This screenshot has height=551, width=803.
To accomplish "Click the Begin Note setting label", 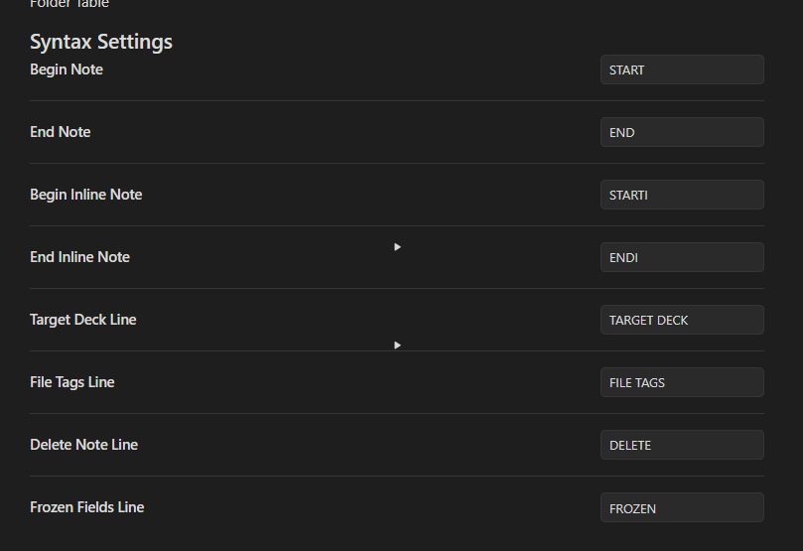I will coord(67,69).
